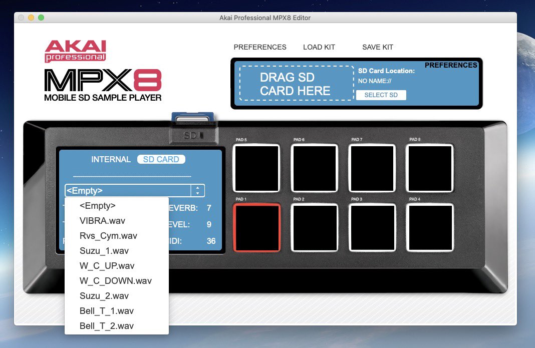Select PAD 8
Viewport: 535px width, 348px height.
[x=430, y=168]
